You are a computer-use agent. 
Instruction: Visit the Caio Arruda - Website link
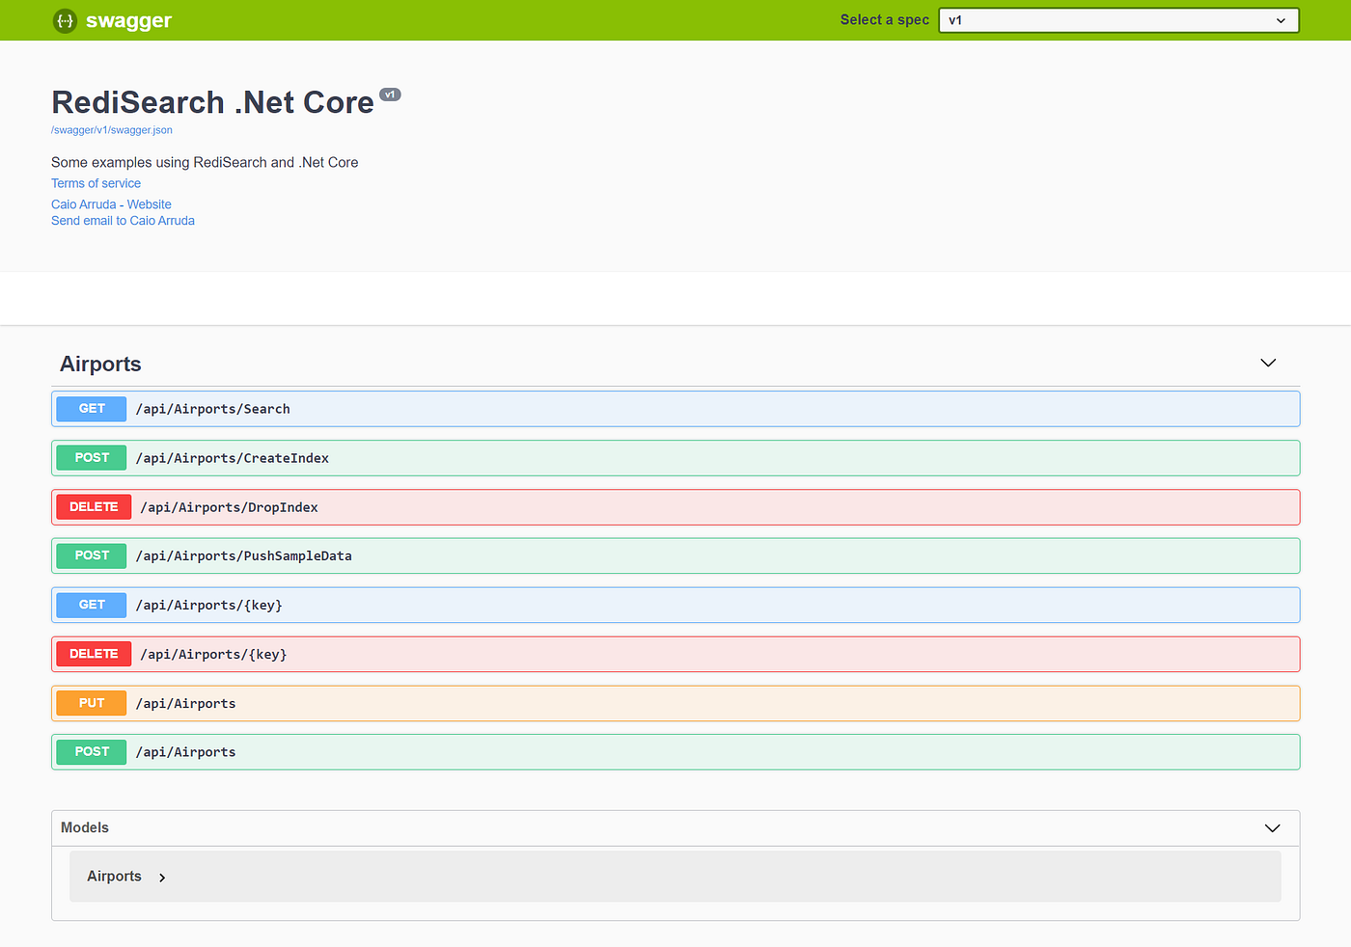click(x=110, y=203)
